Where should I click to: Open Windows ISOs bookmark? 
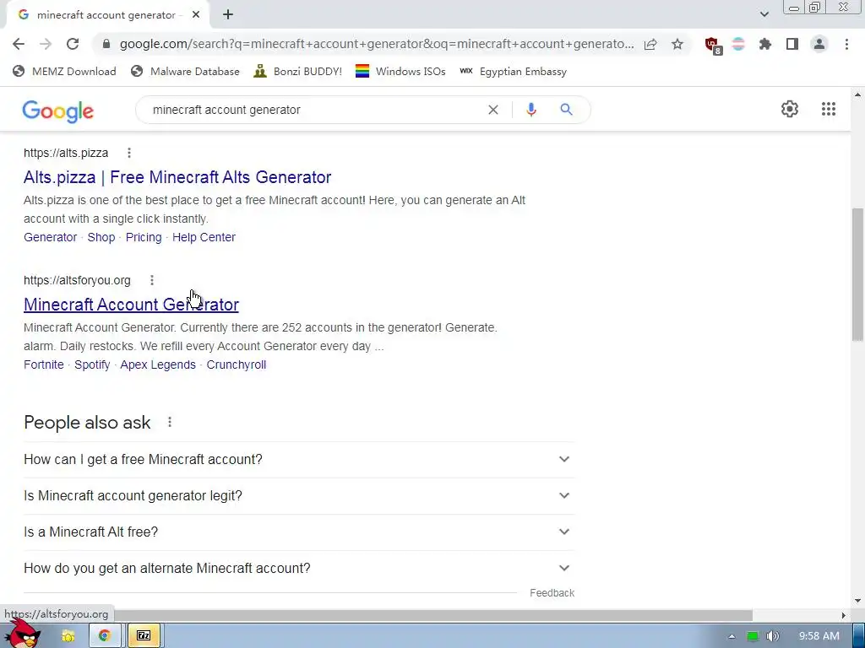pyautogui.click(x=400, y=71)
